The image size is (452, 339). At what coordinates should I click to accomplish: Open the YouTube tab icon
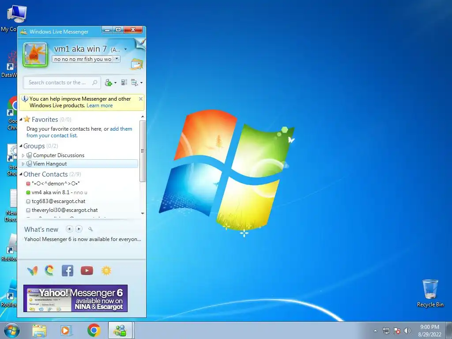pos(87,271)
